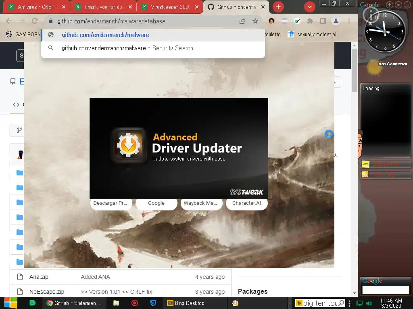Open the roulette bookmark
The width and height of the screenshot is (413, 309).
pyautogui.click(x=273, y=35)
